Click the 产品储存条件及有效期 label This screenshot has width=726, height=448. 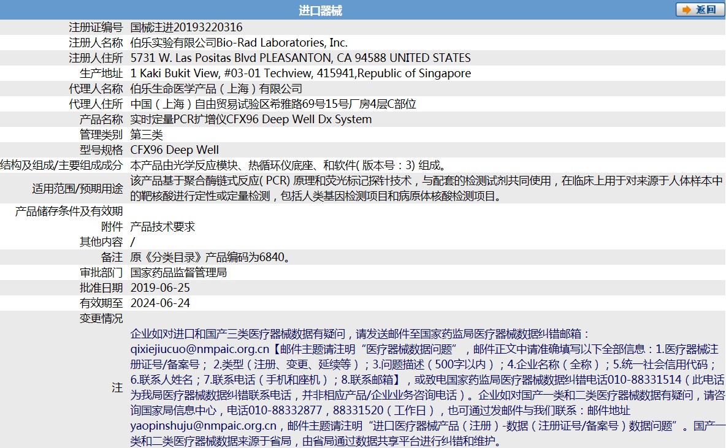coord(69,211)
